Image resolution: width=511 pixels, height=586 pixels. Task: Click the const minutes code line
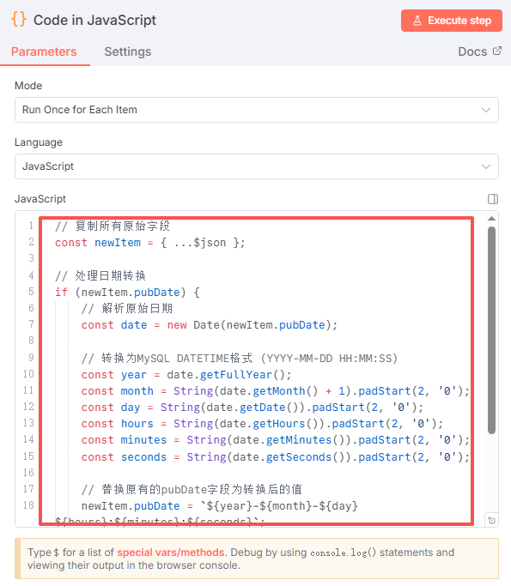[x=276, y=440]
